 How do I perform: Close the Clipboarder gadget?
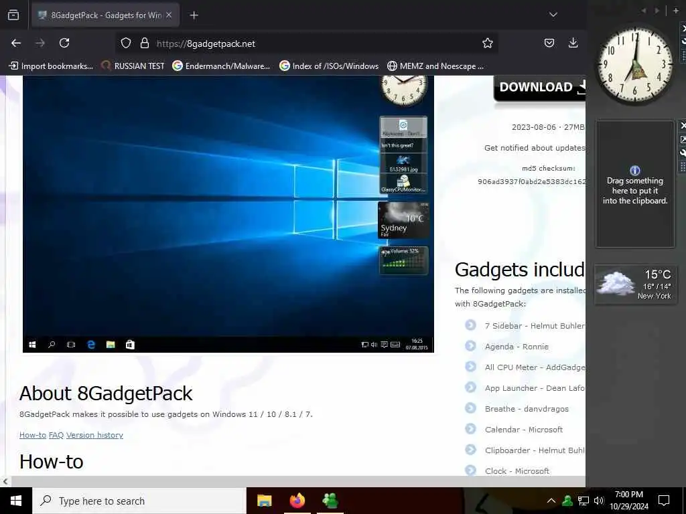pyautogui.click(x=683, y=126)
